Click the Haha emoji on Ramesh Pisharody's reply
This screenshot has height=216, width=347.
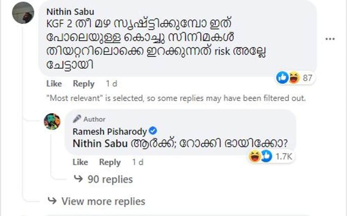255,156
